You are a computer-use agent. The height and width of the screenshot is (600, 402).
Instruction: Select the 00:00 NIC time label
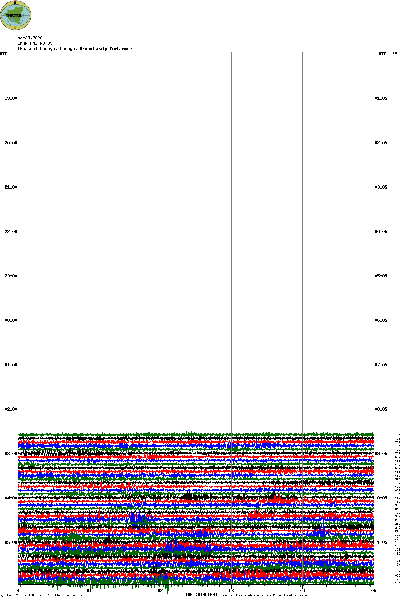[x=11, y=320]
